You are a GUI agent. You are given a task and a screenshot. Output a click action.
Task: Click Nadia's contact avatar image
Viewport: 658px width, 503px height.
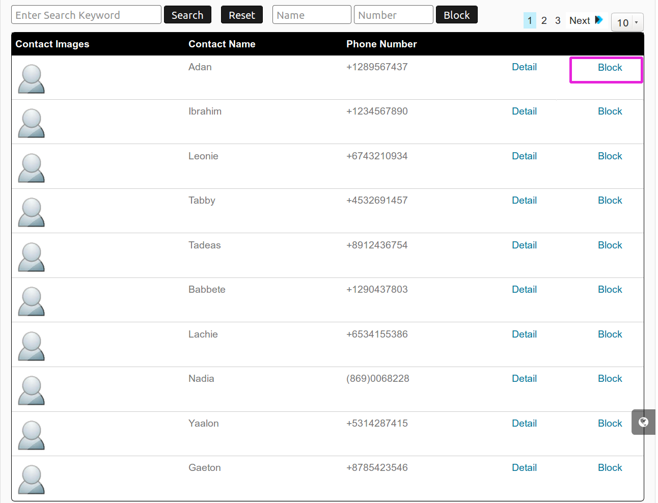pyautogui.click(x=32, y=390)
